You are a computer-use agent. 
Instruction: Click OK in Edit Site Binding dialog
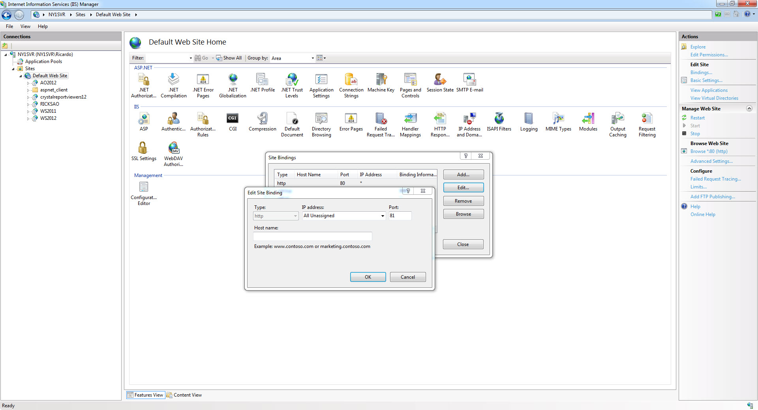(368, 277)
